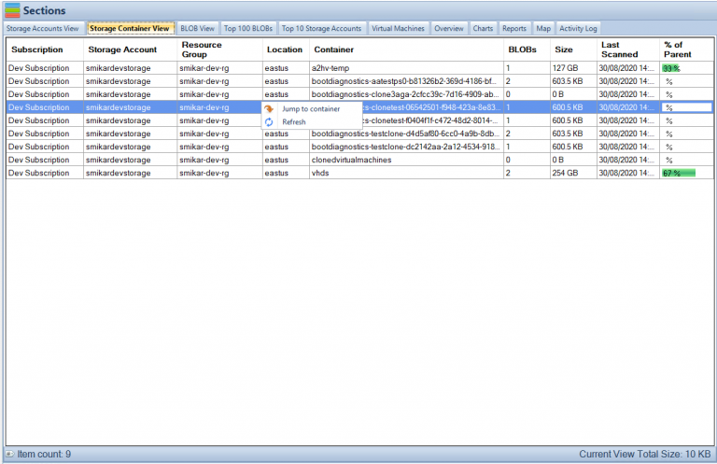This screenshot has height=464, width=717.
Task: Select the bootdiagnostics-testclone-d4d5af80 container cell
Action: [406, 134]
